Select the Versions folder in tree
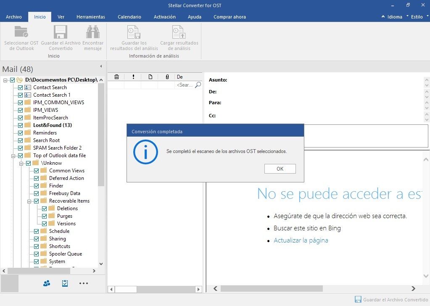Viewport: 430px width, 306px height. pos(66,224)
